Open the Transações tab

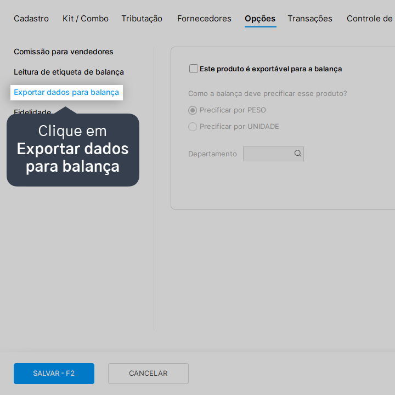[310, 19]
